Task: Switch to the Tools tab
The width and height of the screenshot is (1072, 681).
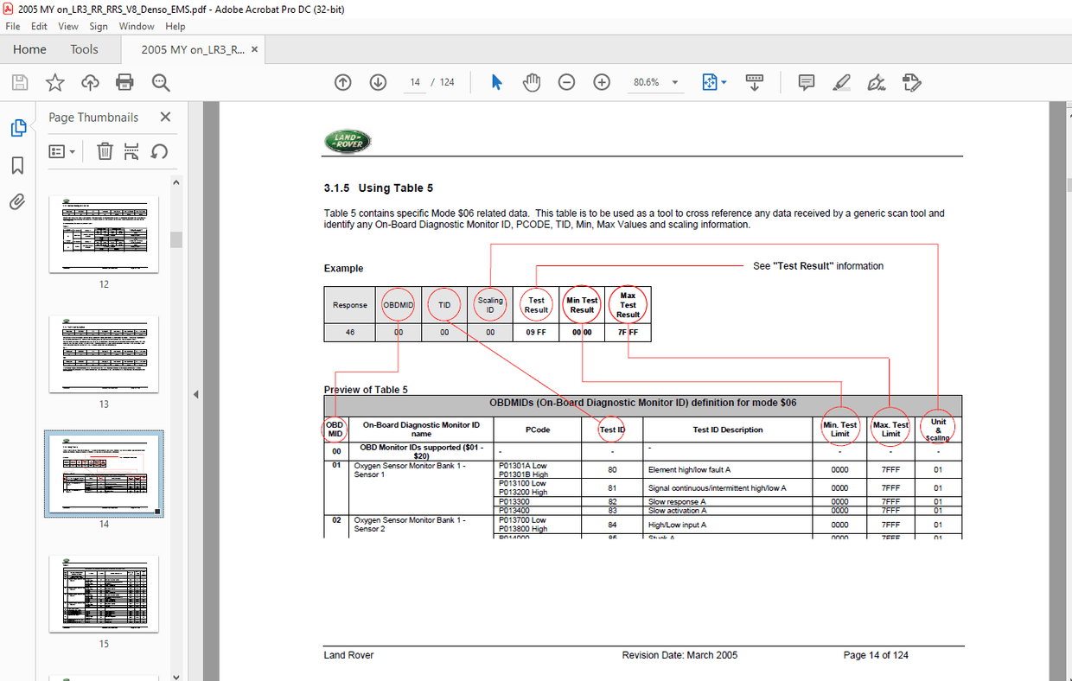Action: pyautogui.click(x=84, y=49)
